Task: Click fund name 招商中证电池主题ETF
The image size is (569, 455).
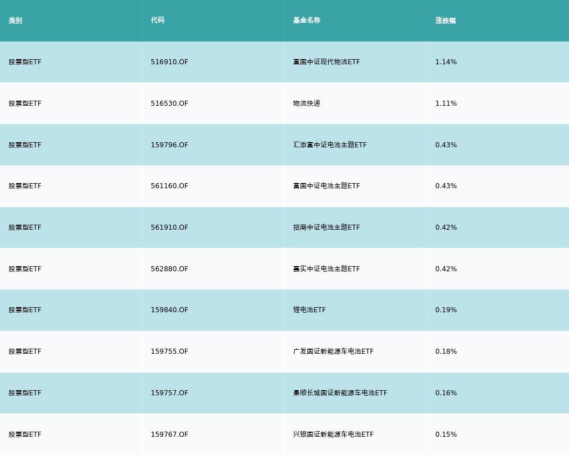Action: coord(327,227)
